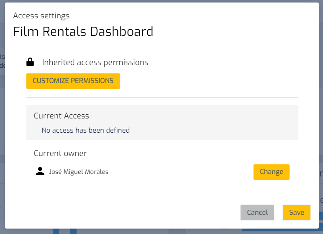Click the 'Access settings' dialog subtitle
Viewport: 323px width, 234px height.
(x=41, y=16)
